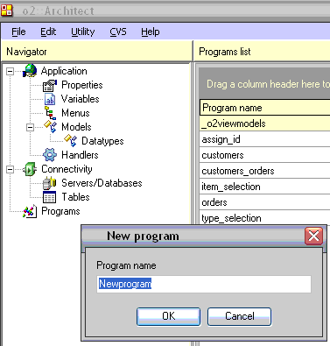Click the Handlers gear icon

(x=50, y=155)
